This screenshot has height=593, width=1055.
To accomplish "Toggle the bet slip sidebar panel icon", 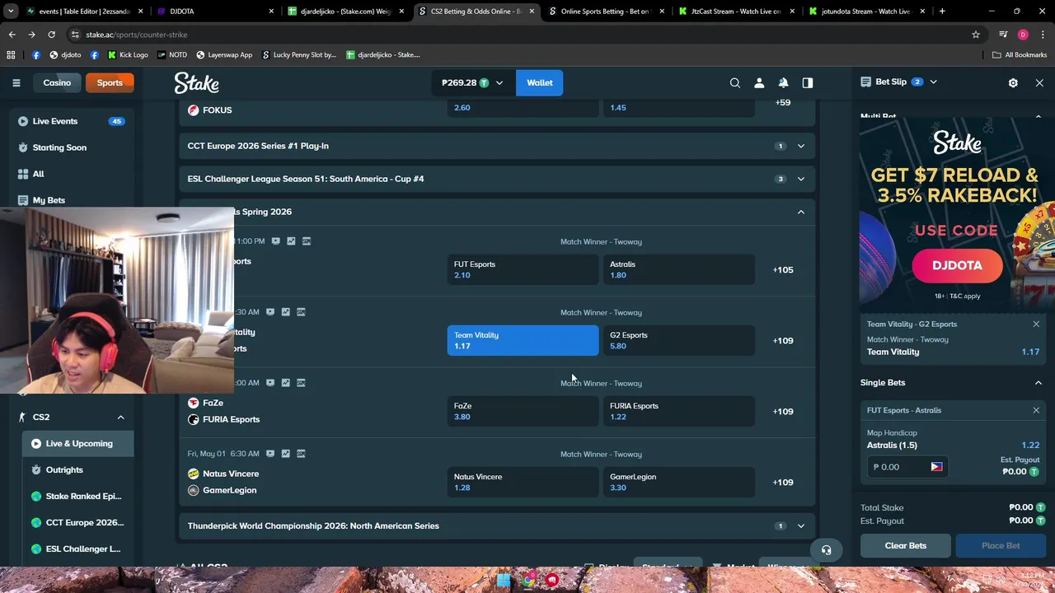I will [808, 82].
